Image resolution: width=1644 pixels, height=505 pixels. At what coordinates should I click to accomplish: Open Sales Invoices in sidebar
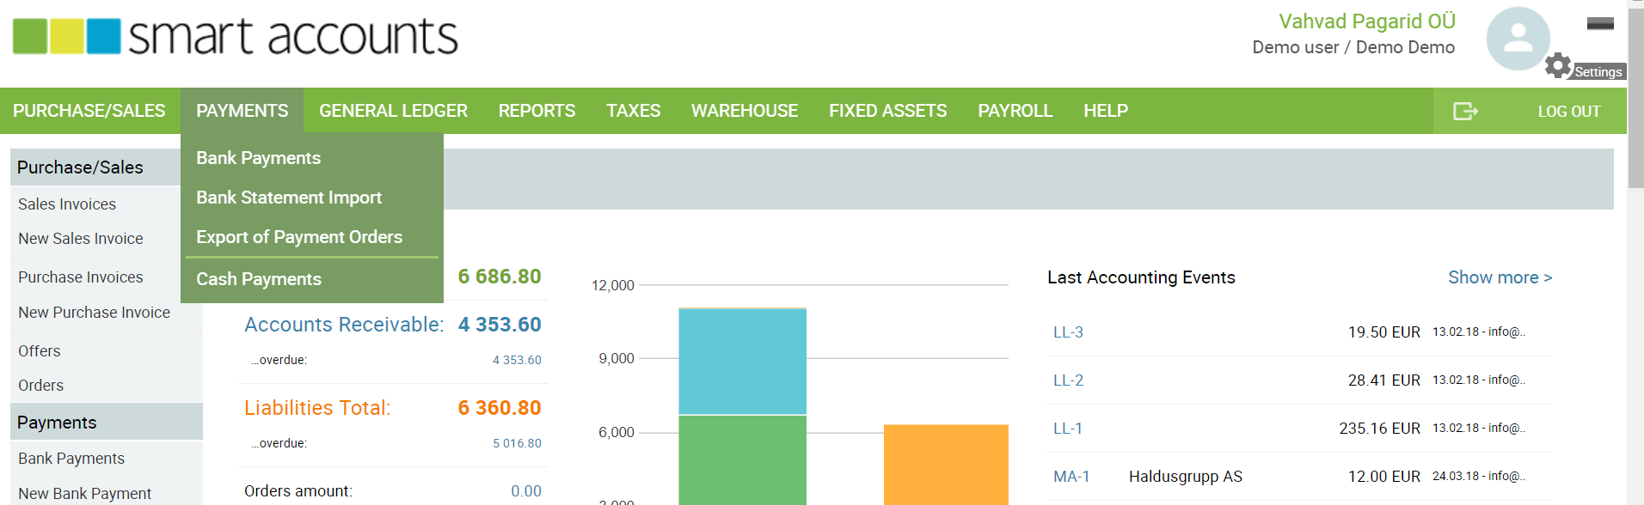pyautogui.click(x=67, y=204)
